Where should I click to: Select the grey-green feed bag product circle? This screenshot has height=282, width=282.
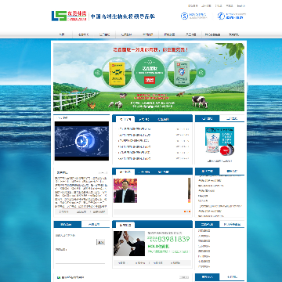182,73
